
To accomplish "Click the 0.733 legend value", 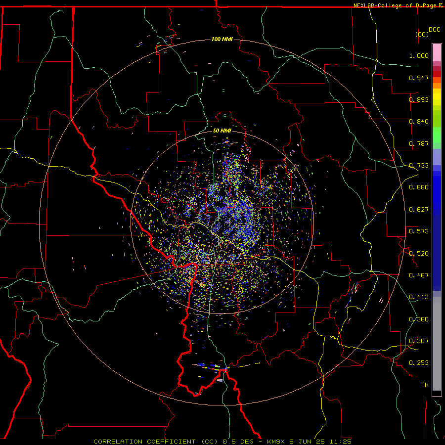I will [x=419, y=166].
